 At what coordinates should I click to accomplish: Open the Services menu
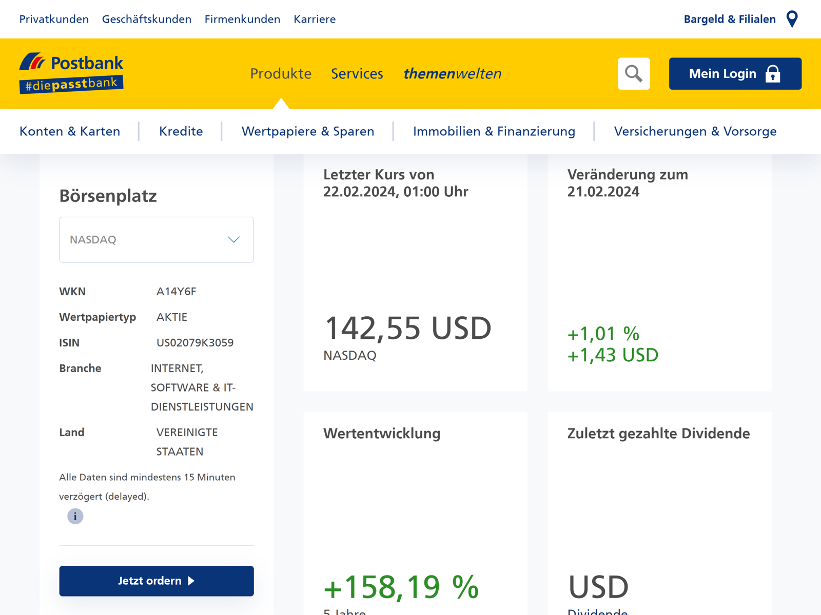pyautogui.click(x=357, y=74)
